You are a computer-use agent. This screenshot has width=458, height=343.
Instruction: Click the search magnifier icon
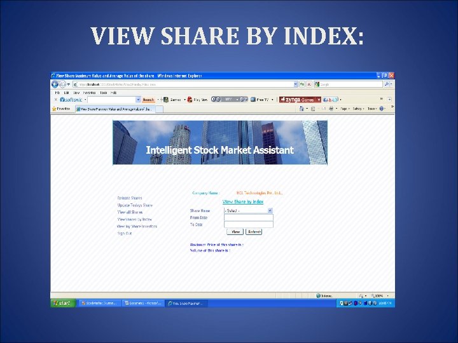point(387,84)
